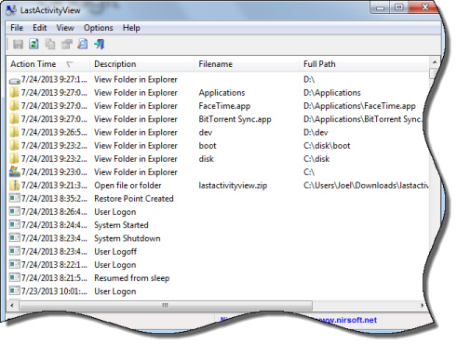The width and height of the screenshot is (457, 345).
Task: Click the folder icon of the Applications row
Action: tap(14, 93)
